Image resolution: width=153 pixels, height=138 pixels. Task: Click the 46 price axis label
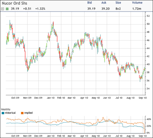(148, 41)
